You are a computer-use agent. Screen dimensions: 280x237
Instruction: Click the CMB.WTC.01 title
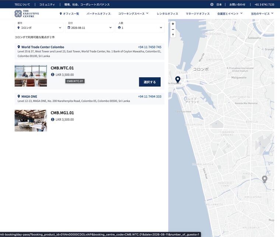[x=62, y=68]
